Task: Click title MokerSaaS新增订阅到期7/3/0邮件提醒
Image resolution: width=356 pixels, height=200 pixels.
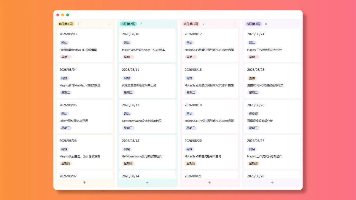Action: click(x=209, y=50)
